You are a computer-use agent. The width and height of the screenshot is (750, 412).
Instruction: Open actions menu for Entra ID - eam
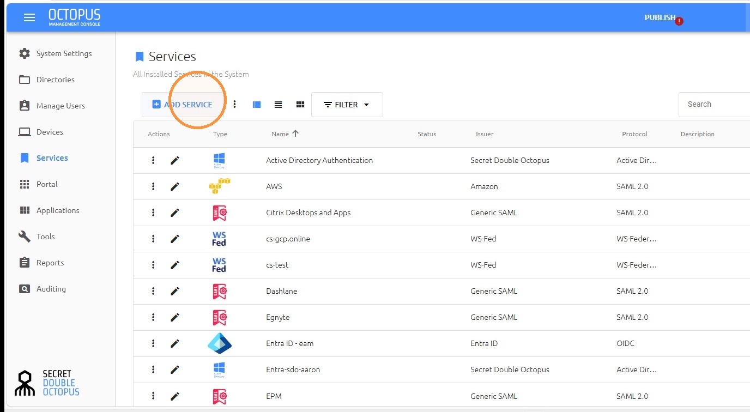coord(153,343)
